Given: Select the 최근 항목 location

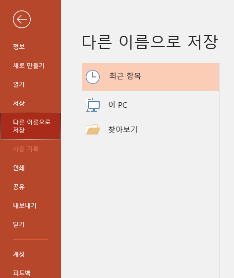Looking at the screenshot, I should 150,77.
